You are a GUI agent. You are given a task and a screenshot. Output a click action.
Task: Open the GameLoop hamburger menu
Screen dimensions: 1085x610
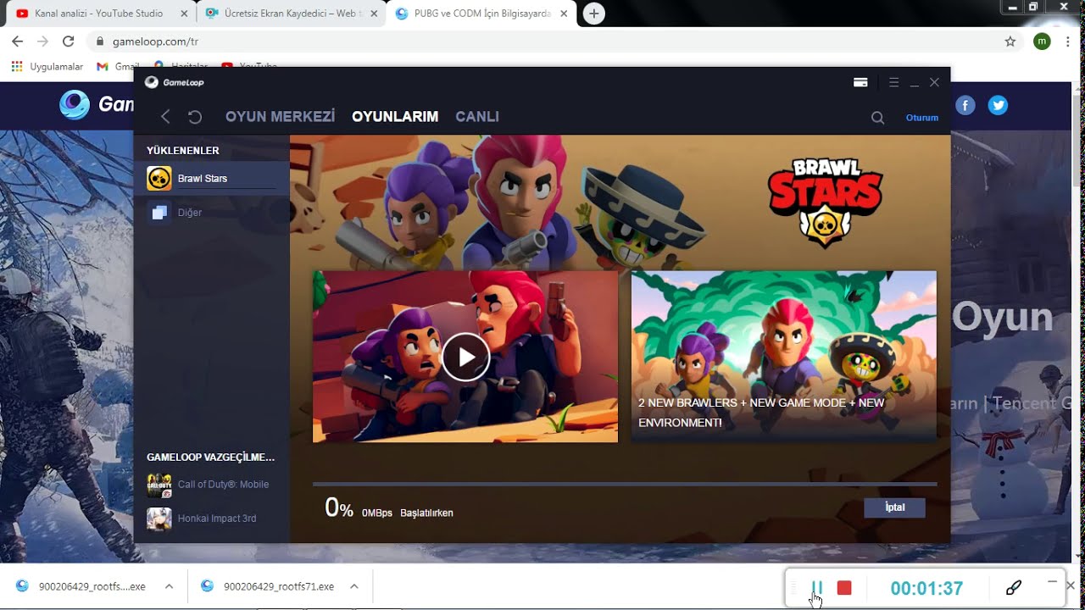(893, 82)
